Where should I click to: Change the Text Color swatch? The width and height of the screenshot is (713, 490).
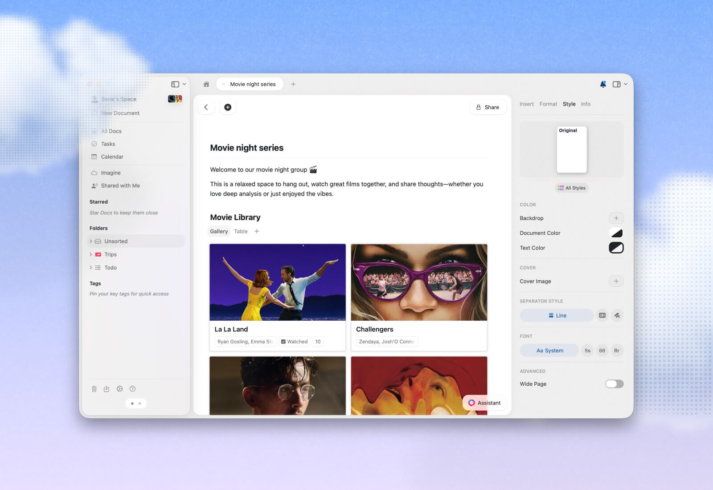616,248
